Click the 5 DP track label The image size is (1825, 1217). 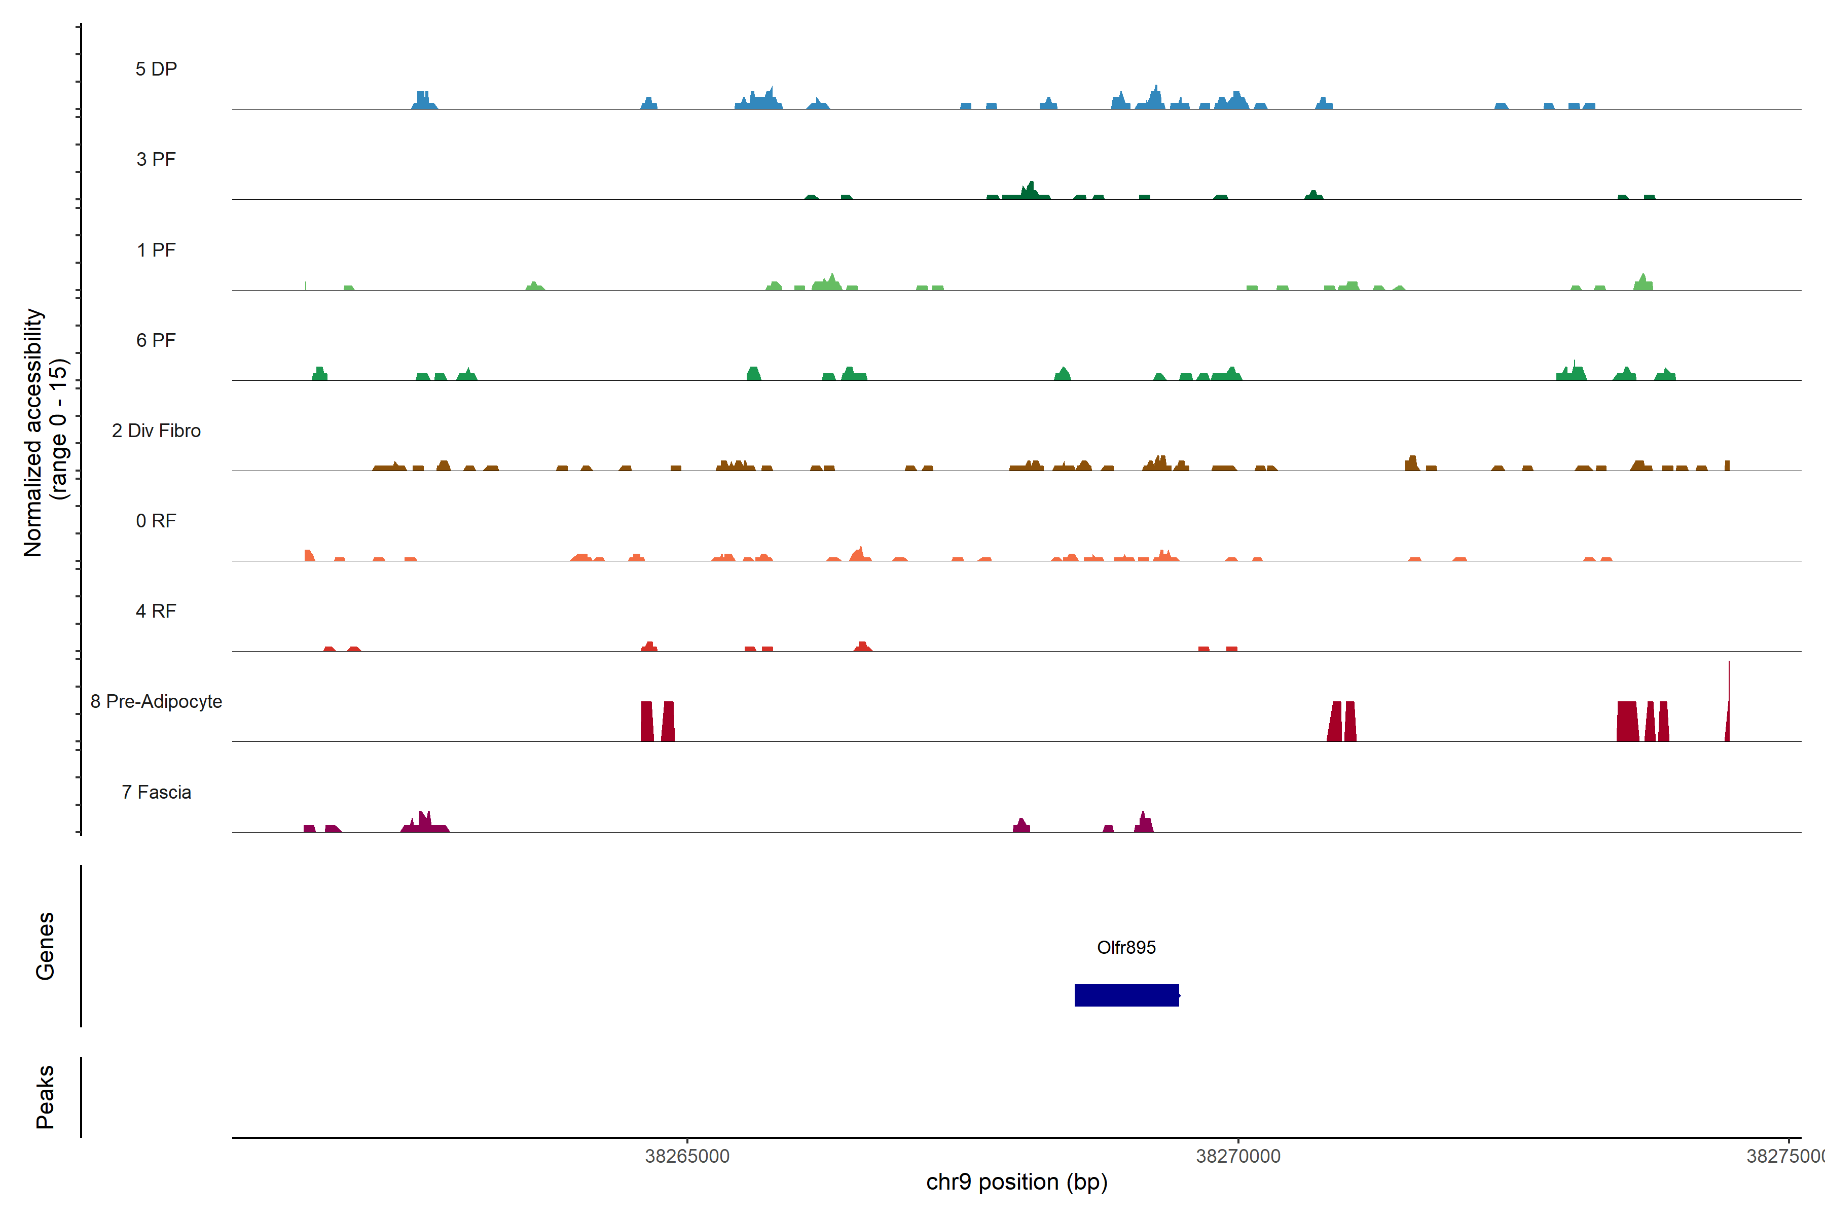[156, 69]
